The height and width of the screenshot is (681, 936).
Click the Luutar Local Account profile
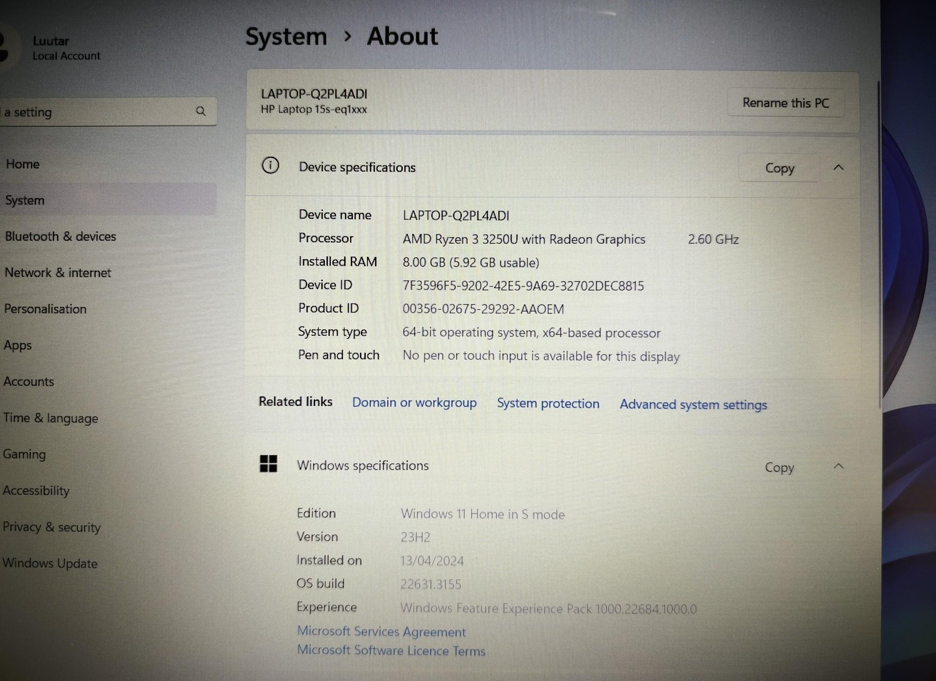tap(51, 48)
